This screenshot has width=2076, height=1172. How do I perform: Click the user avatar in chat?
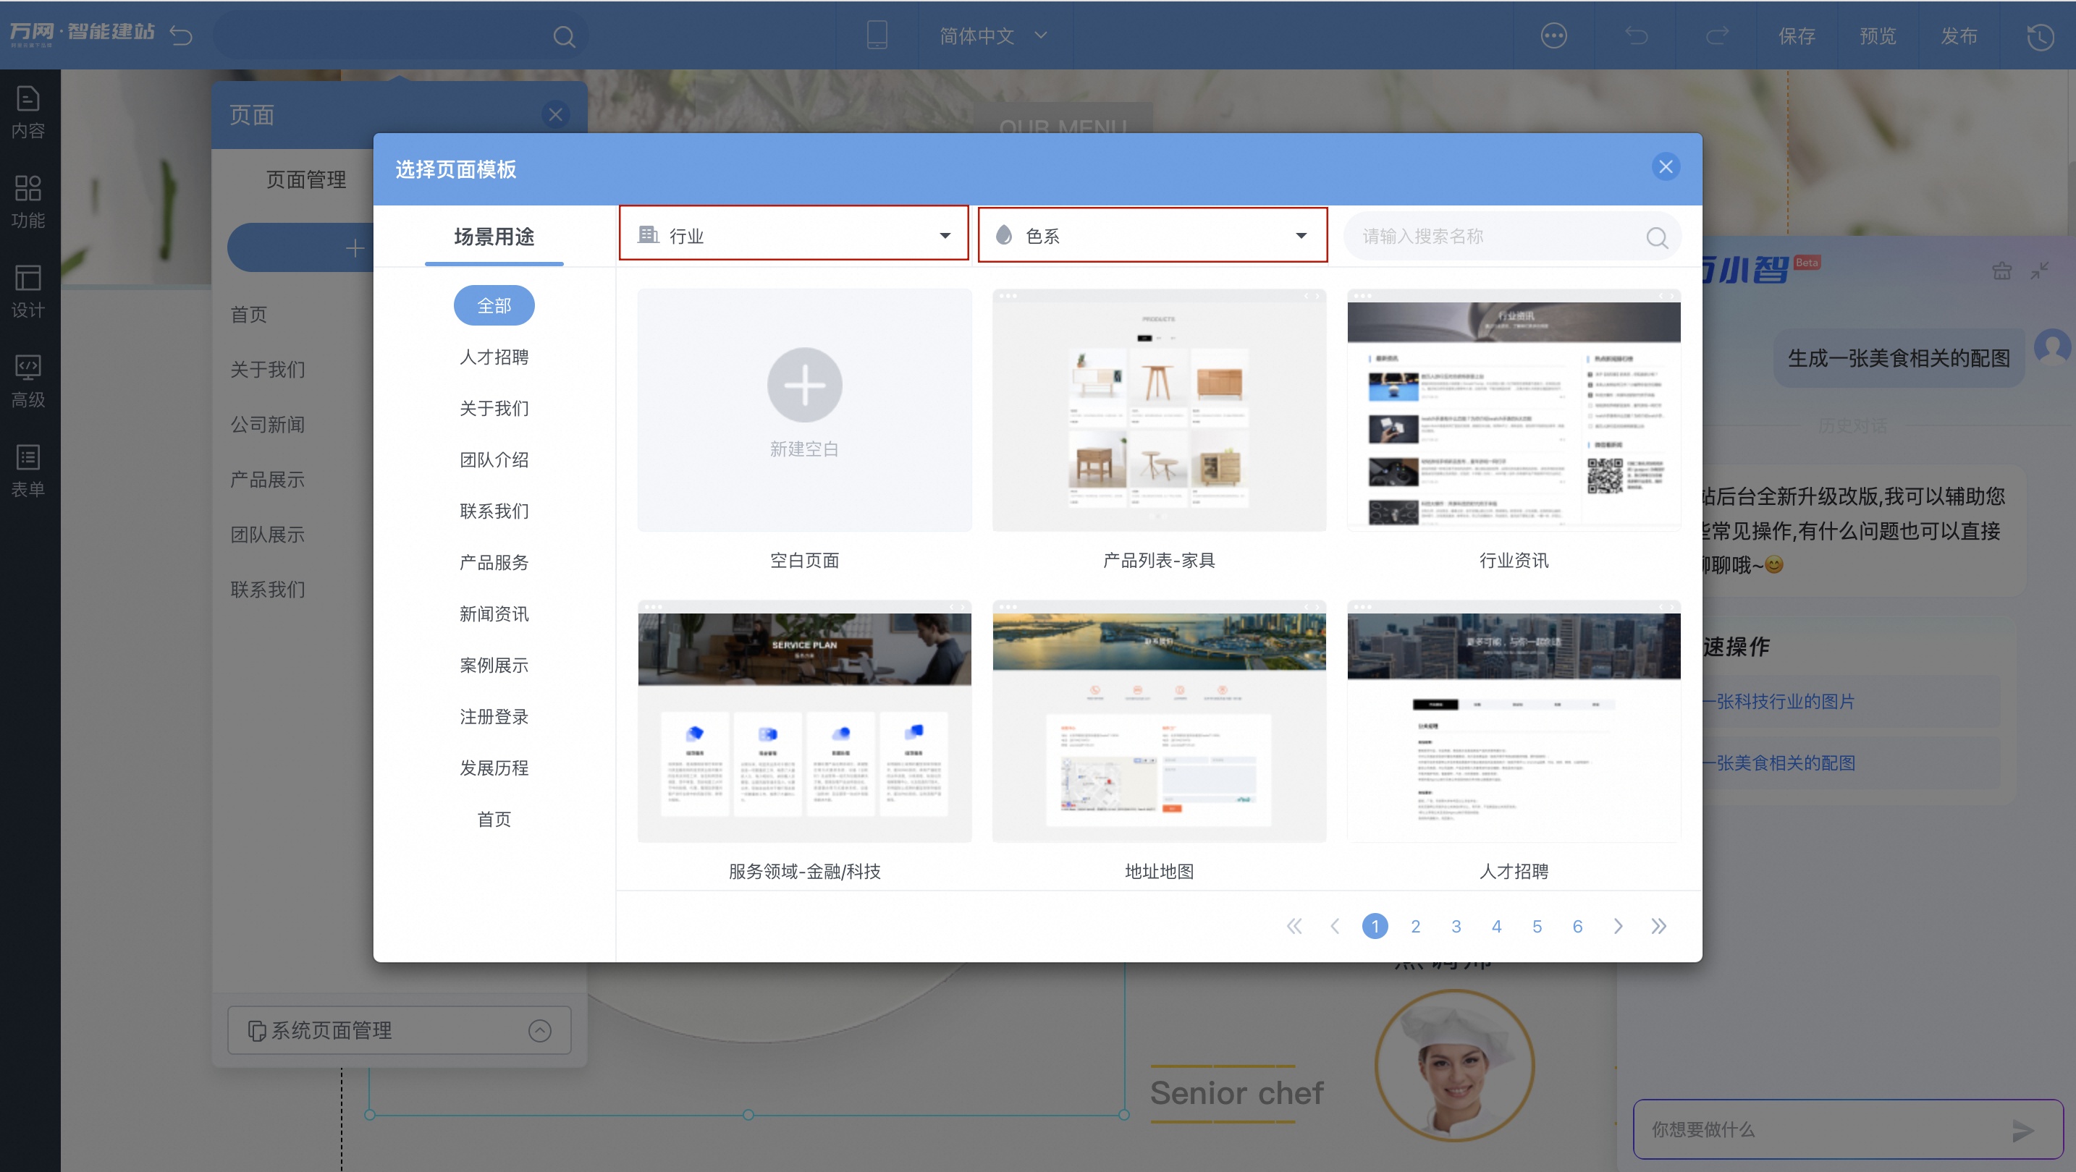pos(2053,348)
